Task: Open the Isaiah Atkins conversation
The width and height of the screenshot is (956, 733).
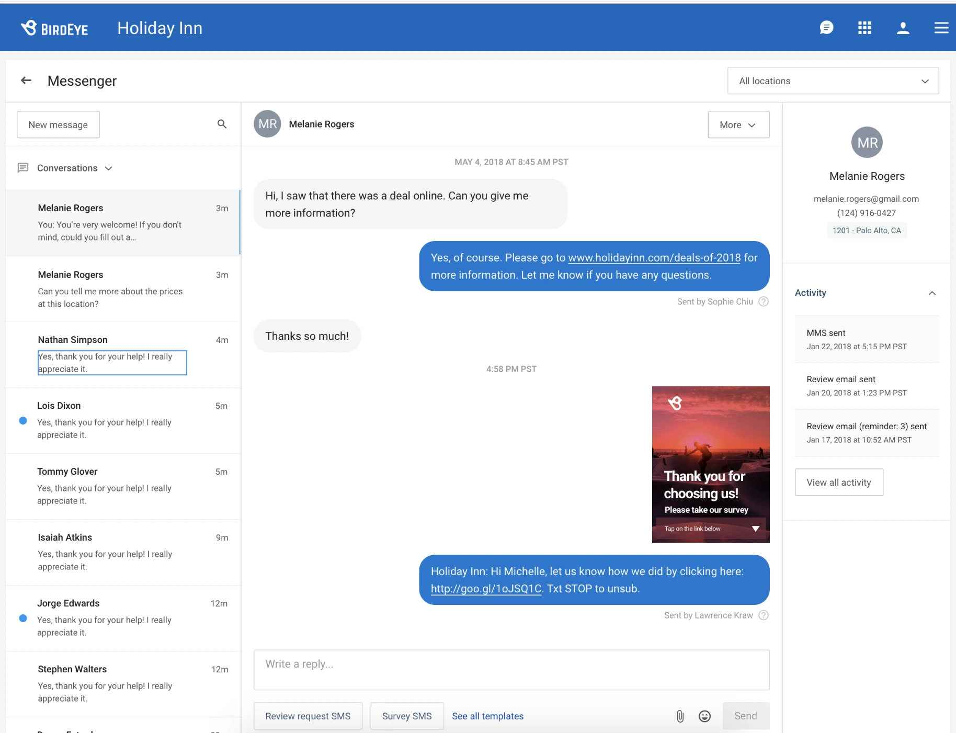Action: point(123,552)
